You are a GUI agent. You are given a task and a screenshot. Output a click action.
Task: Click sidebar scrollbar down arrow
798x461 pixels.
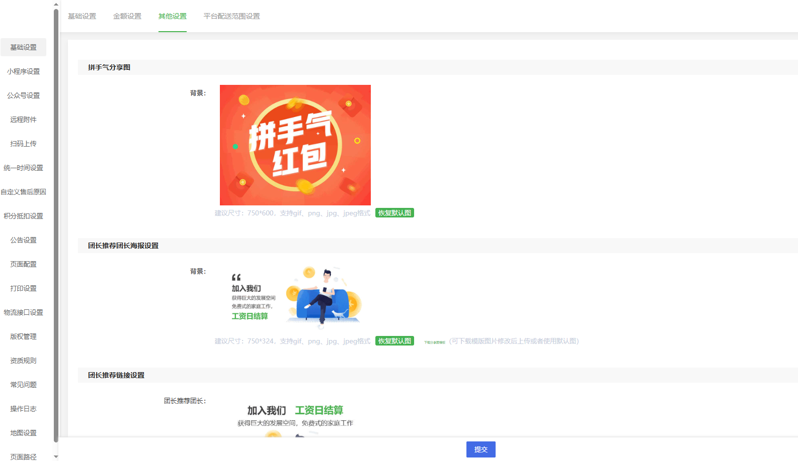coord(56,457)
